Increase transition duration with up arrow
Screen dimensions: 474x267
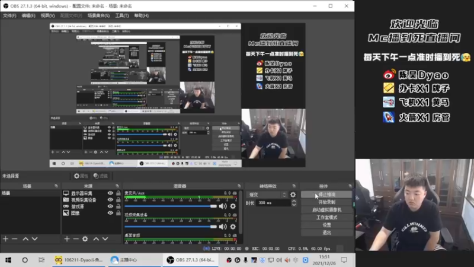pyautogui.click(x=294, y=201)
